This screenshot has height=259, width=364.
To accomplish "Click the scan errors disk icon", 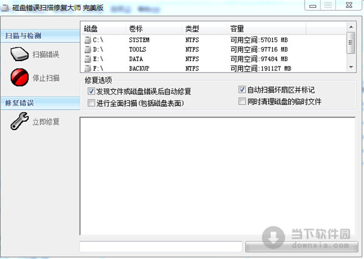I will [x=19, y=54].
